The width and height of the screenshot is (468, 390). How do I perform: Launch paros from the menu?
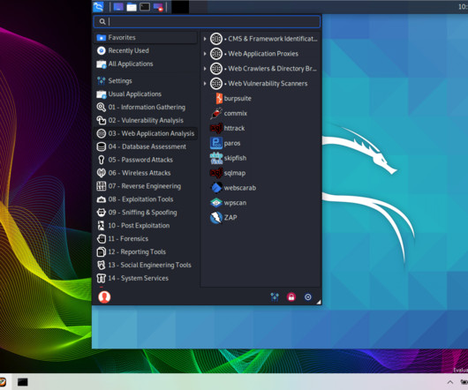[x=225, y=143]
